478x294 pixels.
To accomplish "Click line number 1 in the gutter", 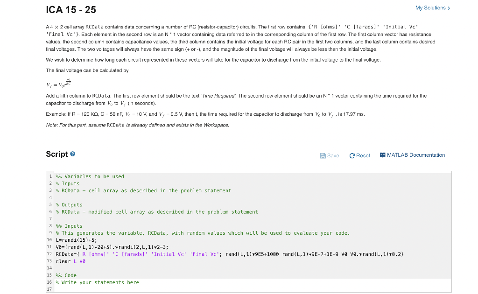I will pos(50,176).
